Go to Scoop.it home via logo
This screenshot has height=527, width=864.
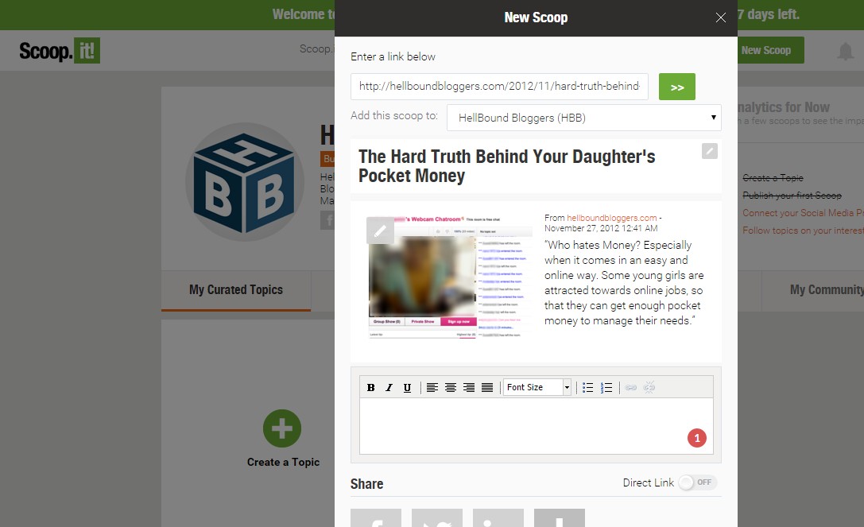click(60, 51)
